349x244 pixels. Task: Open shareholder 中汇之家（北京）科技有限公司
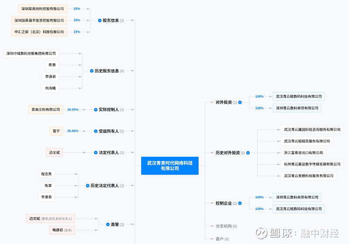pyautogui.click(x=39, y=32)
